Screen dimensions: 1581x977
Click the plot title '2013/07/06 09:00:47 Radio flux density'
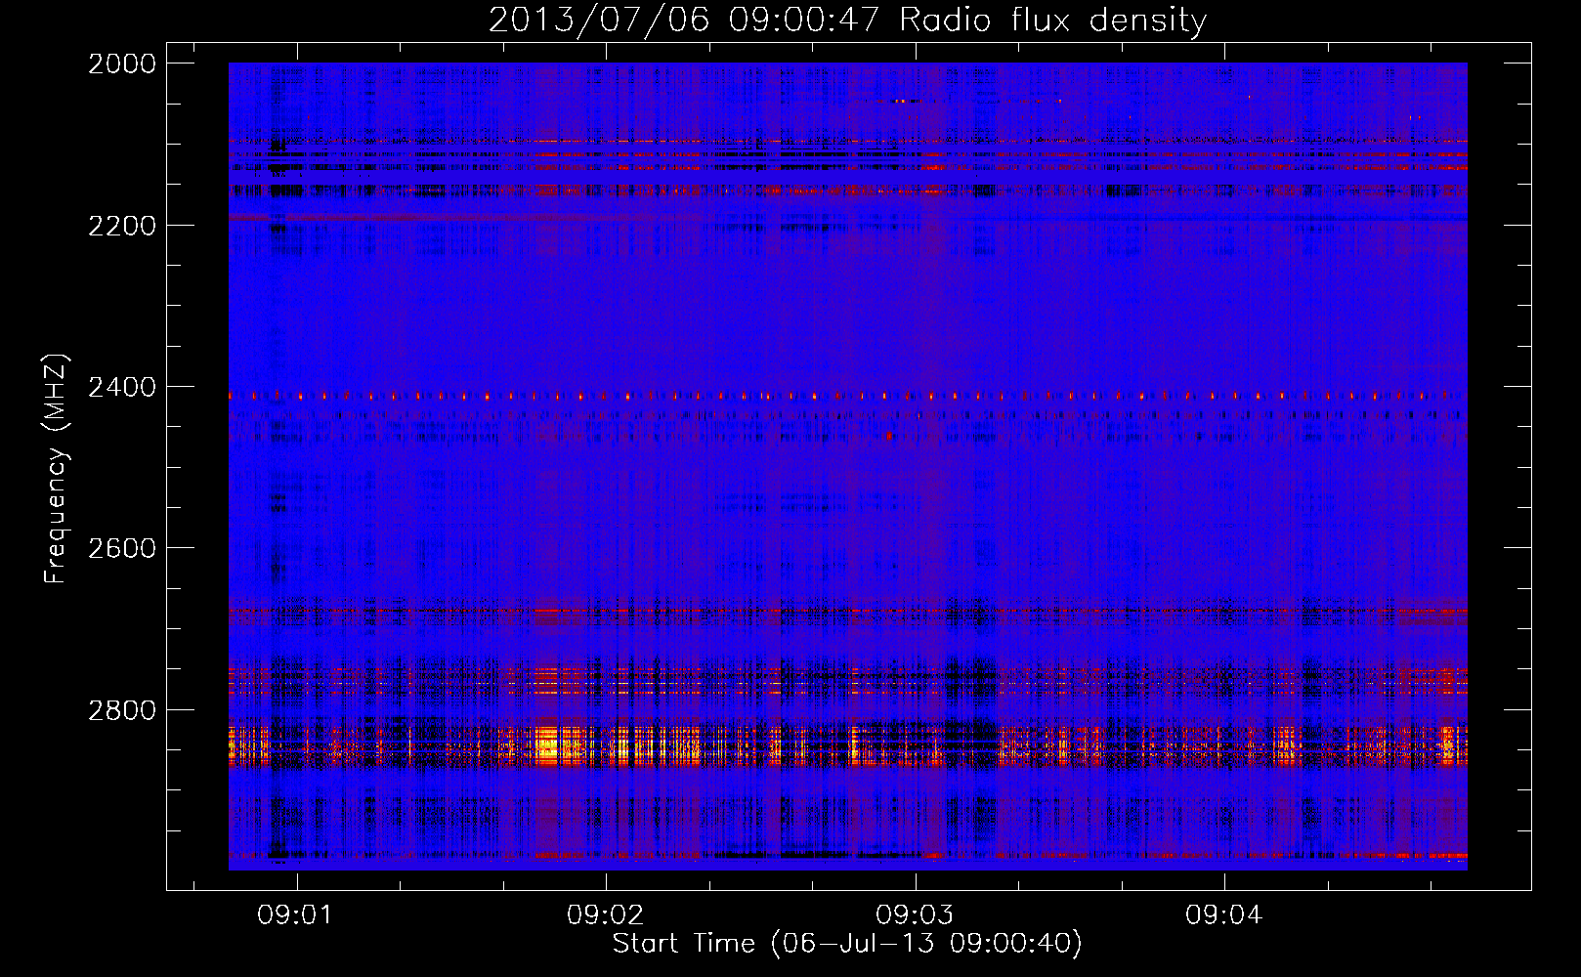tap(847, 21)
